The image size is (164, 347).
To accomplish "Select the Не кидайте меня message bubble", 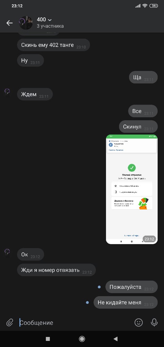I will point(126,303).
